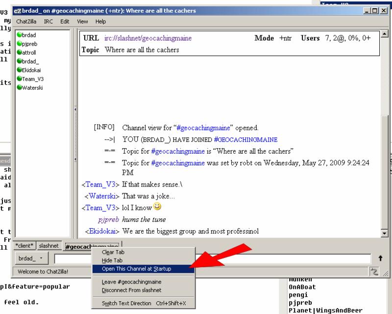Choose Clear Tab from the context menu
This screenshot has width=392, height=314.
[x=113, y=252]
